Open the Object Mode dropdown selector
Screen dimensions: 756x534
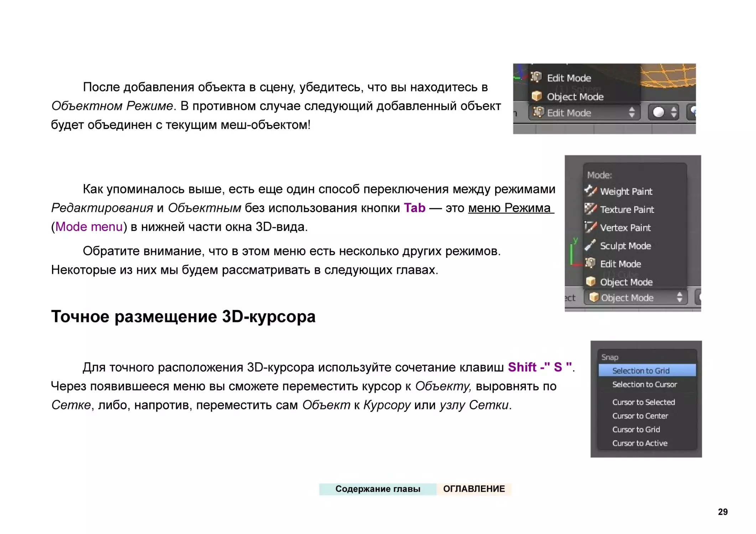click(x=635, y=298)
